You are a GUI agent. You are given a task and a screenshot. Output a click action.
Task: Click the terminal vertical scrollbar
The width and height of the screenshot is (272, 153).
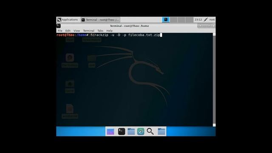coord(214,79)
